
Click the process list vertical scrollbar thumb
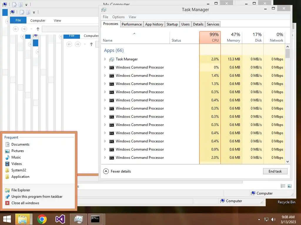(287, 54)
